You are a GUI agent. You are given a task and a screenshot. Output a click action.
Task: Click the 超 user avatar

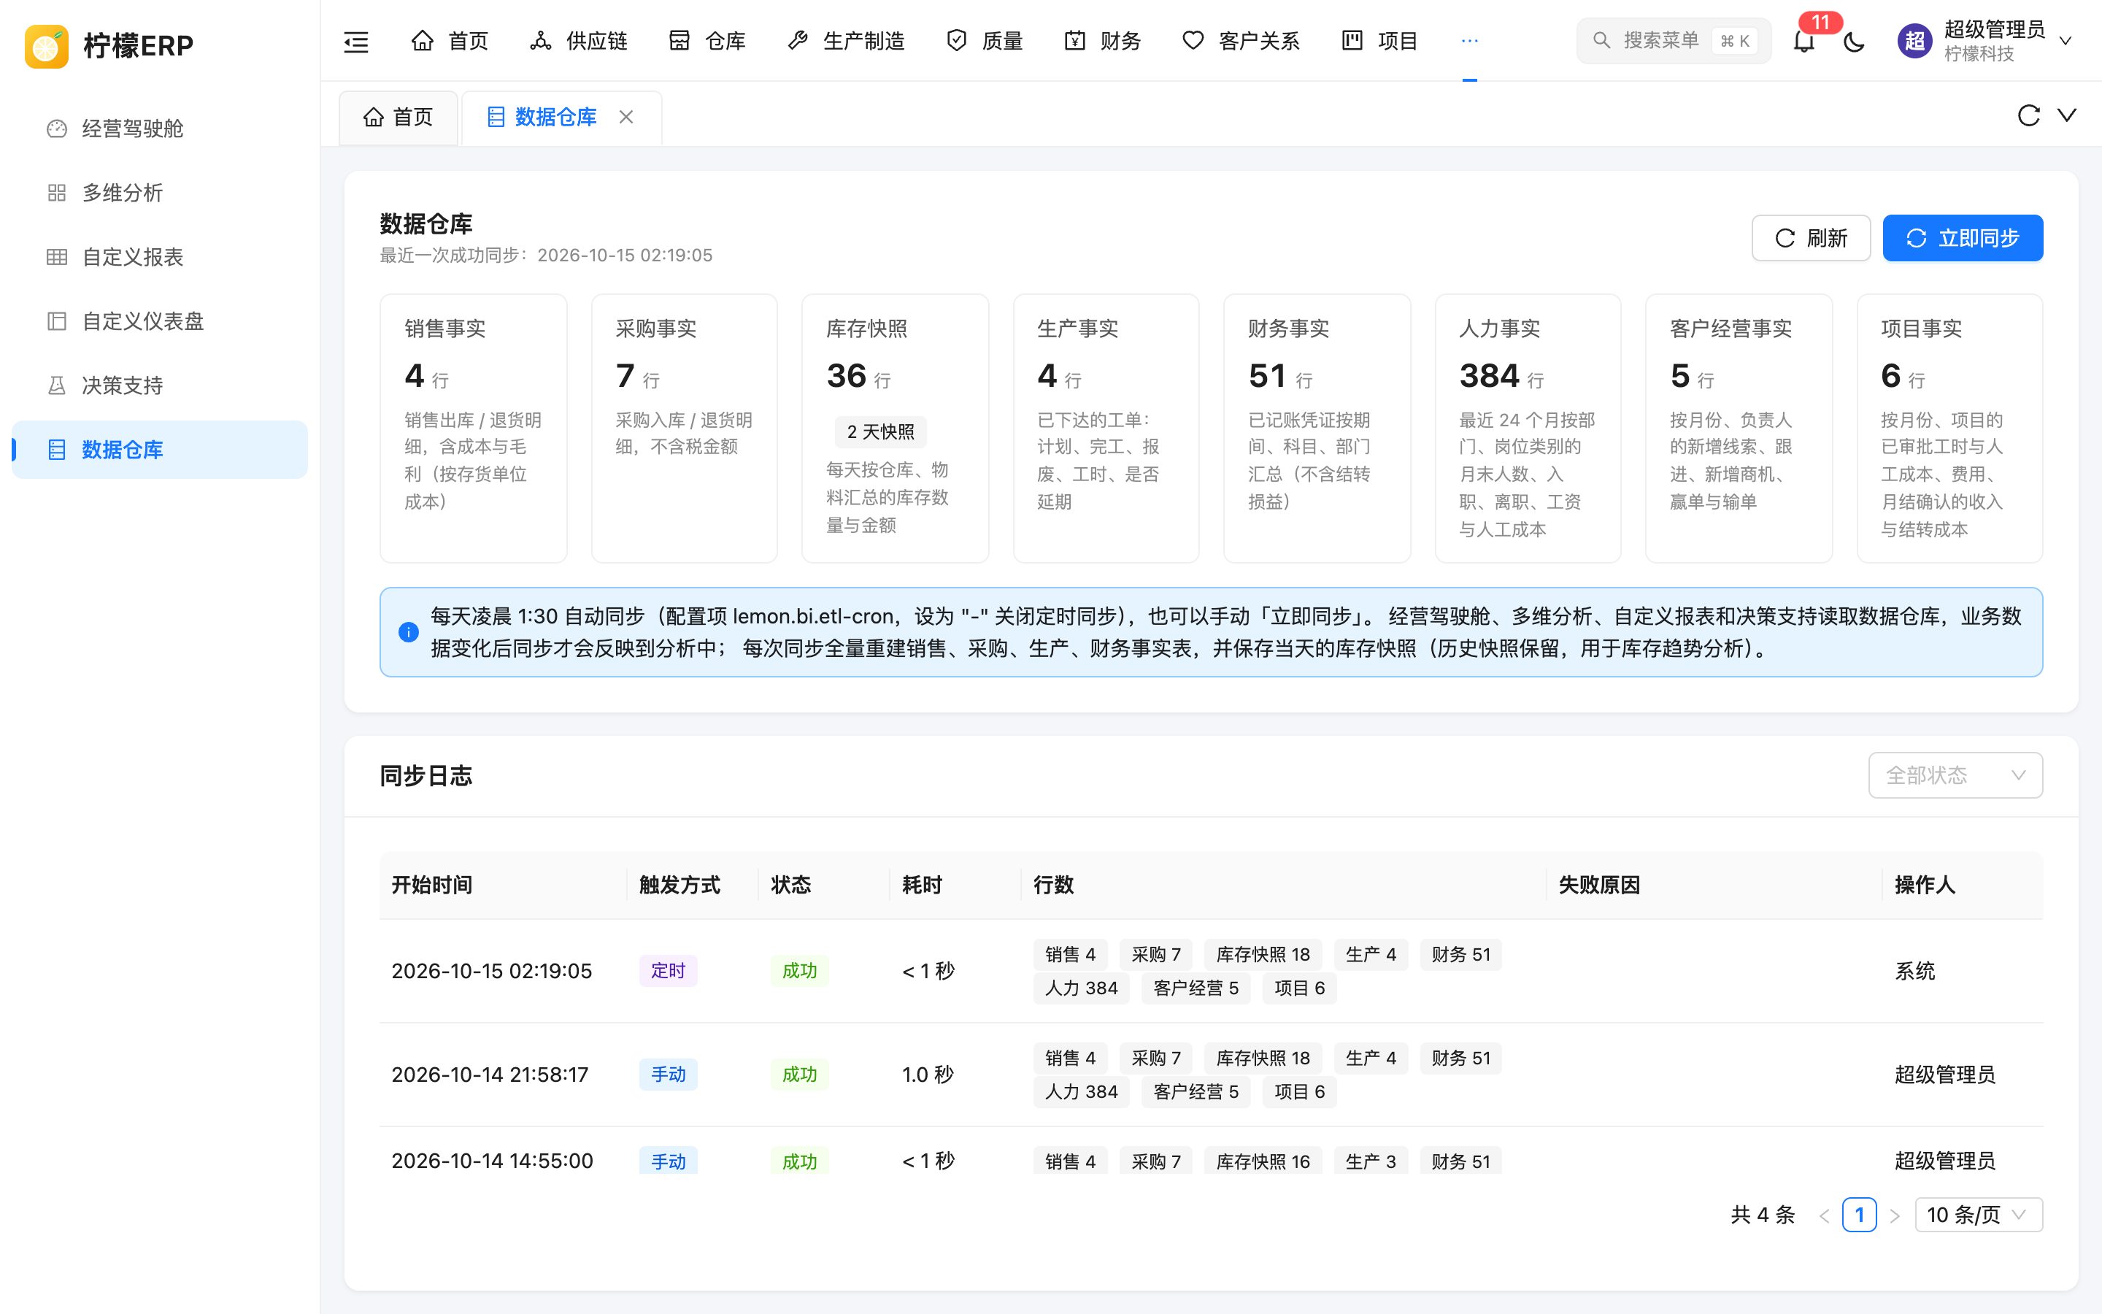point(1914,41)
